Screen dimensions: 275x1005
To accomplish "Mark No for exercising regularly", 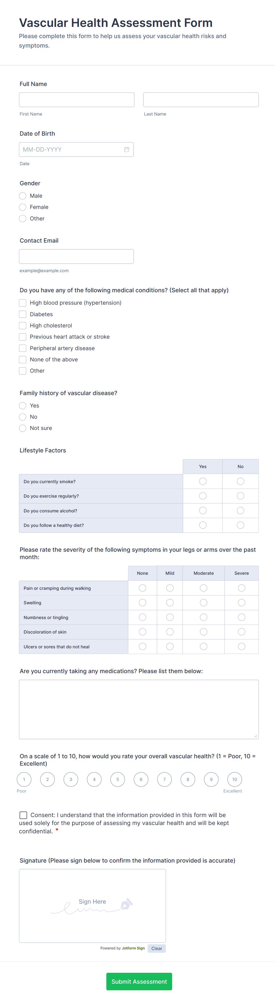I will pos(240,496).
